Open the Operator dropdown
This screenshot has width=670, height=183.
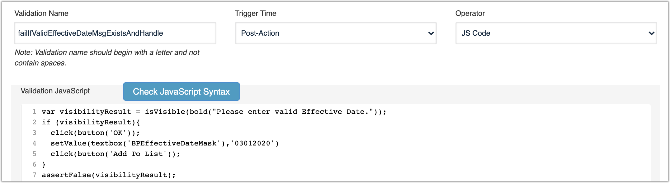pos(556,33)
